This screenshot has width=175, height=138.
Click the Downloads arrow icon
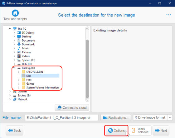click(19, 44)
